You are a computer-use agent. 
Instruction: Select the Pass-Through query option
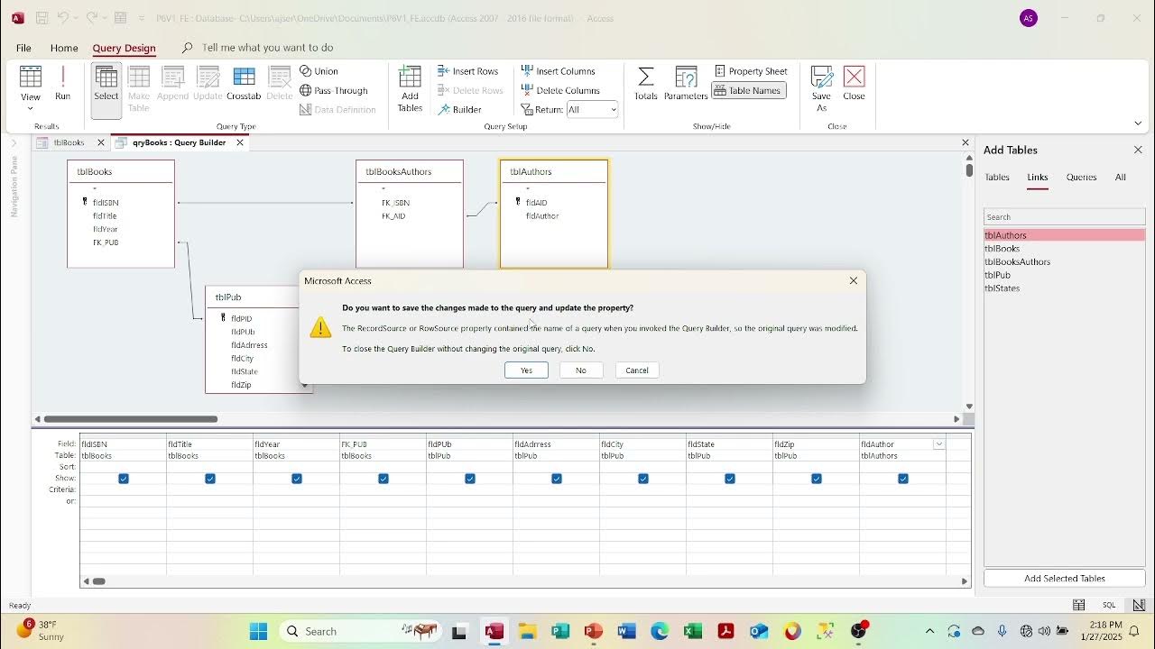(334, 90)
